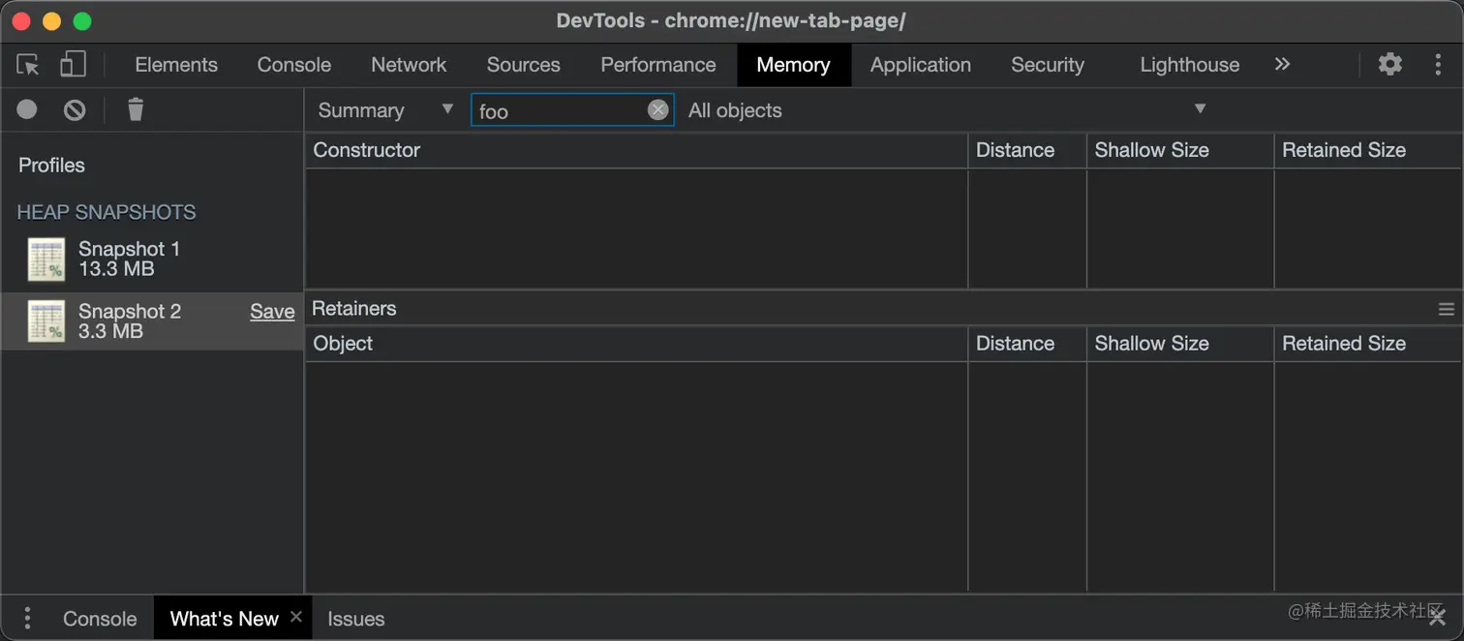1464x641 pixels.
Task: Click the trash collect garbage icon
Action: pyautogui.click(x=136, y=109)
